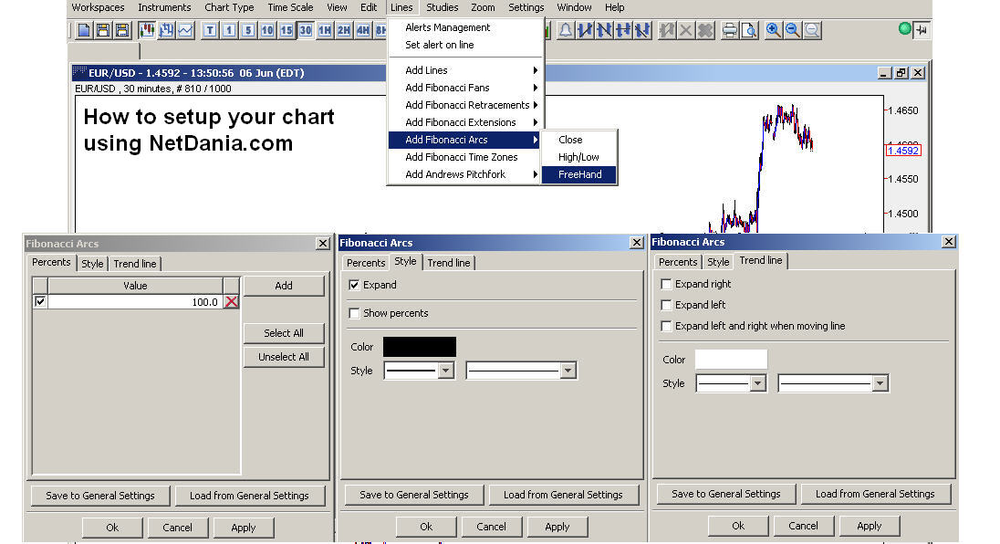
Task: Select OHLC bar chart type icon
Action: click(x=166, y=30)
